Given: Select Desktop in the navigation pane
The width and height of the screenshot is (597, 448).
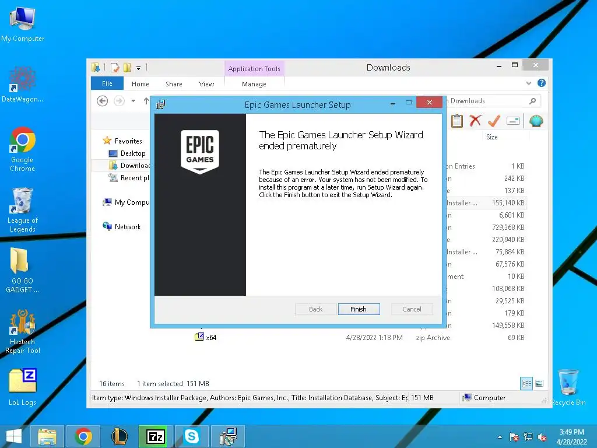Looking at the screenshot, I should tap(128, 153).
